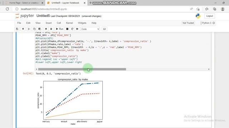Open the Help menu
The width and height of the screenshot is (229, 128).
tap(94, 23)
